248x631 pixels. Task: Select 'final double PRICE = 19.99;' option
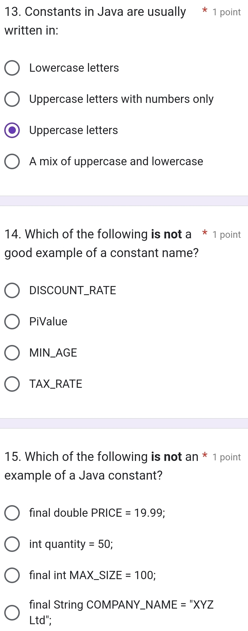(x=12, y=513)
